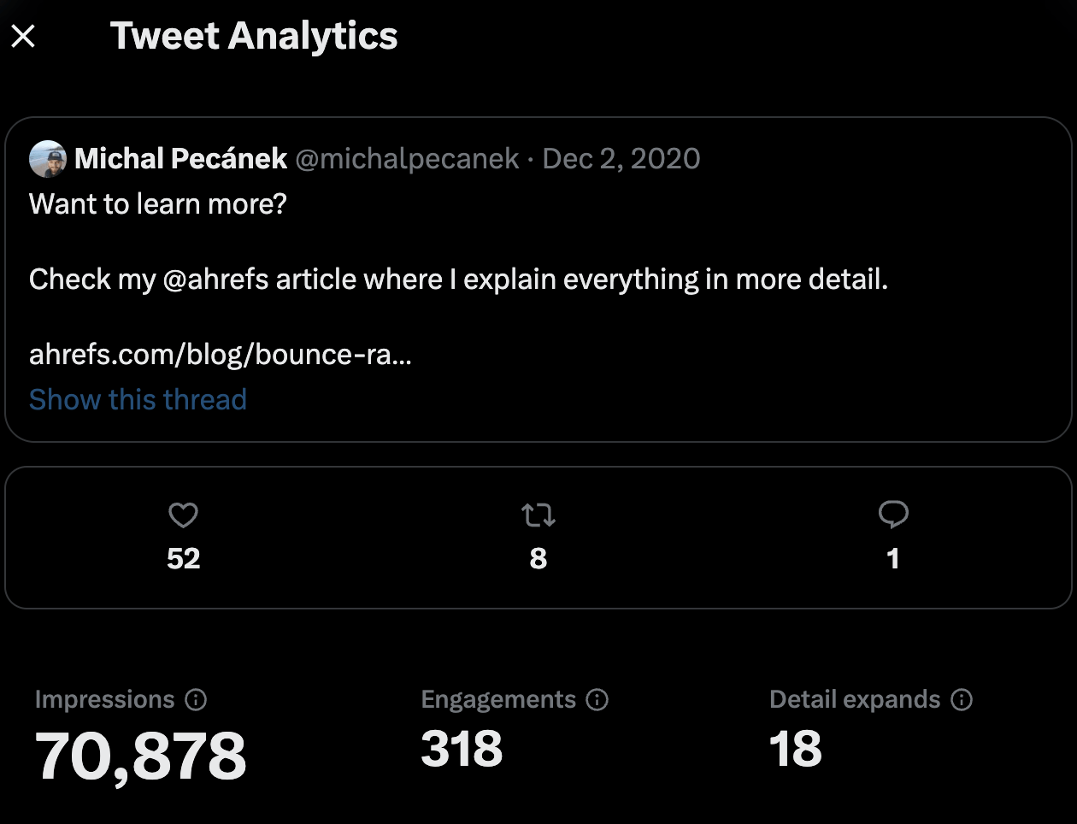Click the Engagements info icon
This screenshot has height=824, width=1077.
[597, 700]
